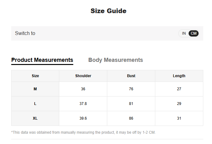Viewport: 212px width, 144px height.
Task: Select the M size row label
Action: 35,89
